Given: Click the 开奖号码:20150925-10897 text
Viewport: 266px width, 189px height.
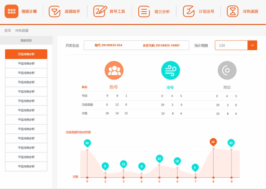Looking at the screenshot, I should pyautogui.click(x=161, y=45).
